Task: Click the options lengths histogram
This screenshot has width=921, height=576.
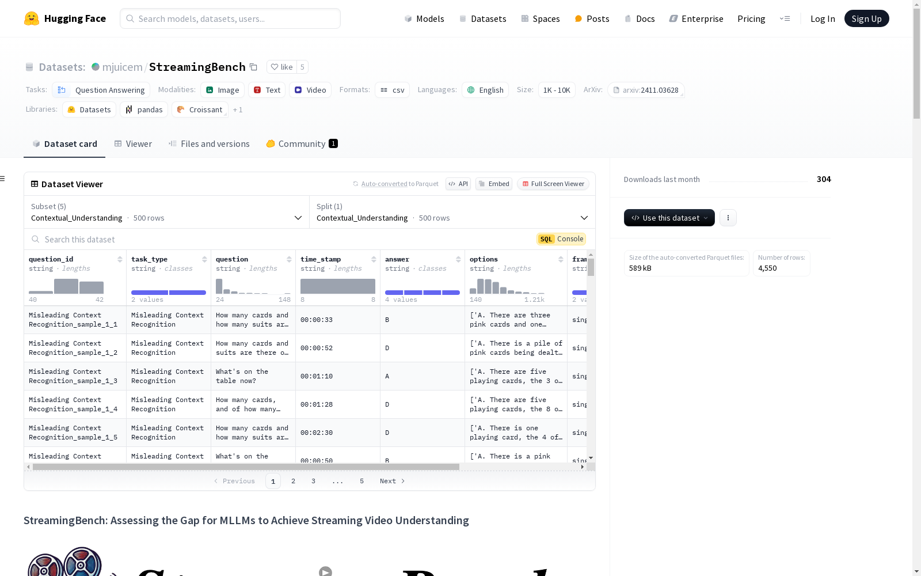Action: tap(507, 286)
